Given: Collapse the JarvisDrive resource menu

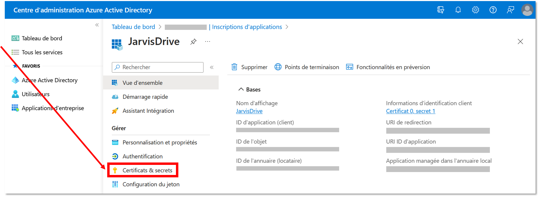Looking at the screenshot, I should tap(212, 67).
